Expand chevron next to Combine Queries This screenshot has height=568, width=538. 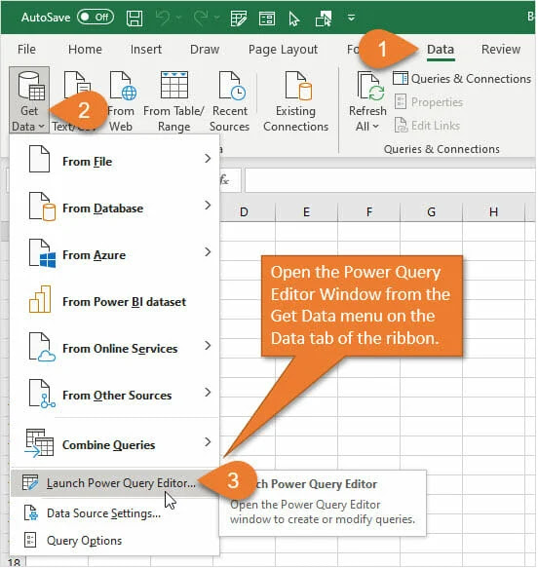(208, 441)
